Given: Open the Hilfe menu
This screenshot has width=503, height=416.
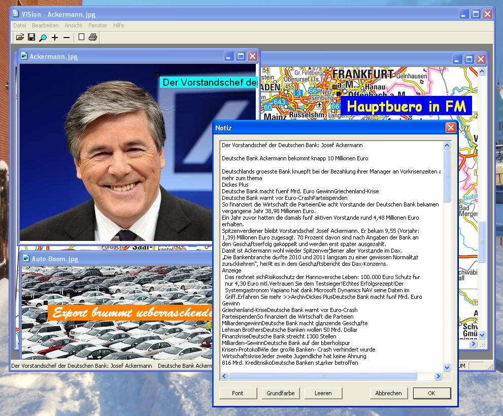Looking at the screenshot, I should (x=119, y=25).
